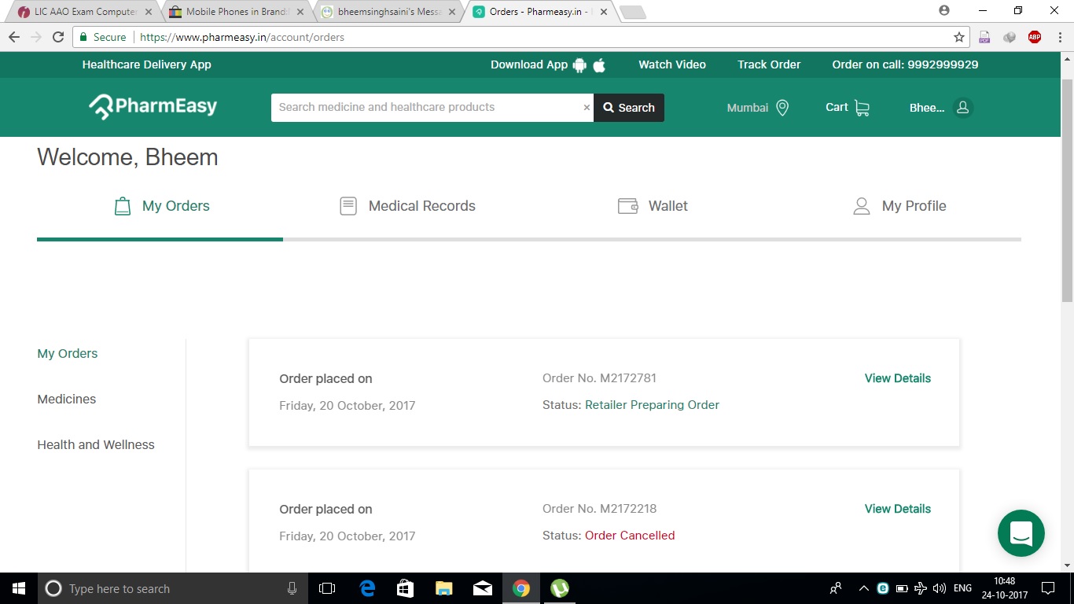Close the Orders - Pharmeasy browser tab
1074x604 pixels.
coord(603,12)
